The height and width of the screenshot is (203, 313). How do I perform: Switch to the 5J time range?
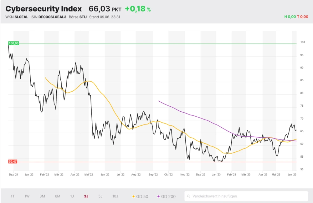[100, 196]
